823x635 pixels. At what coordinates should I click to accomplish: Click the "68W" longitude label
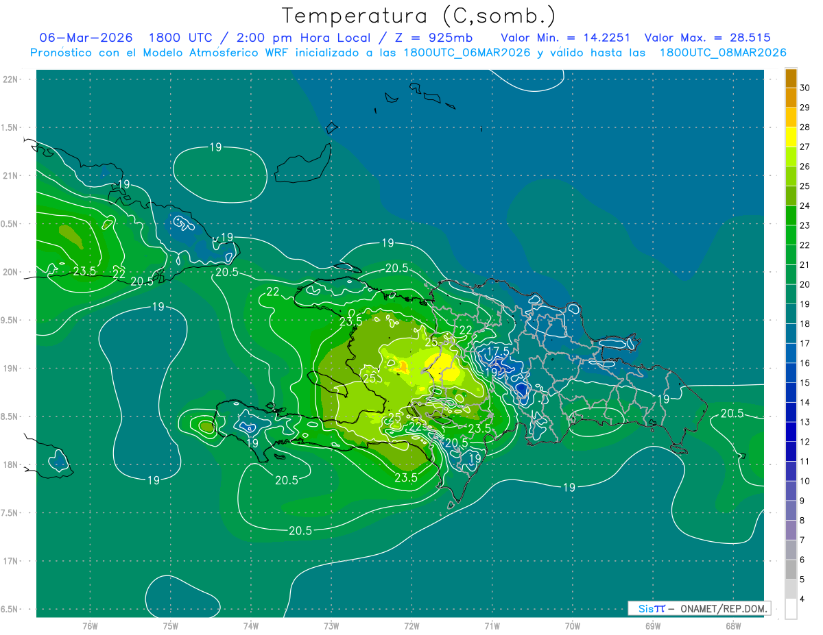(x=733, y=626)
